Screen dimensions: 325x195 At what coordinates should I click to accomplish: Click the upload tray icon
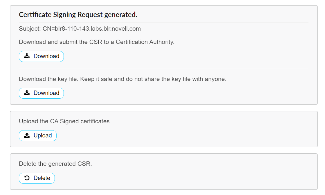pos(27,135)
